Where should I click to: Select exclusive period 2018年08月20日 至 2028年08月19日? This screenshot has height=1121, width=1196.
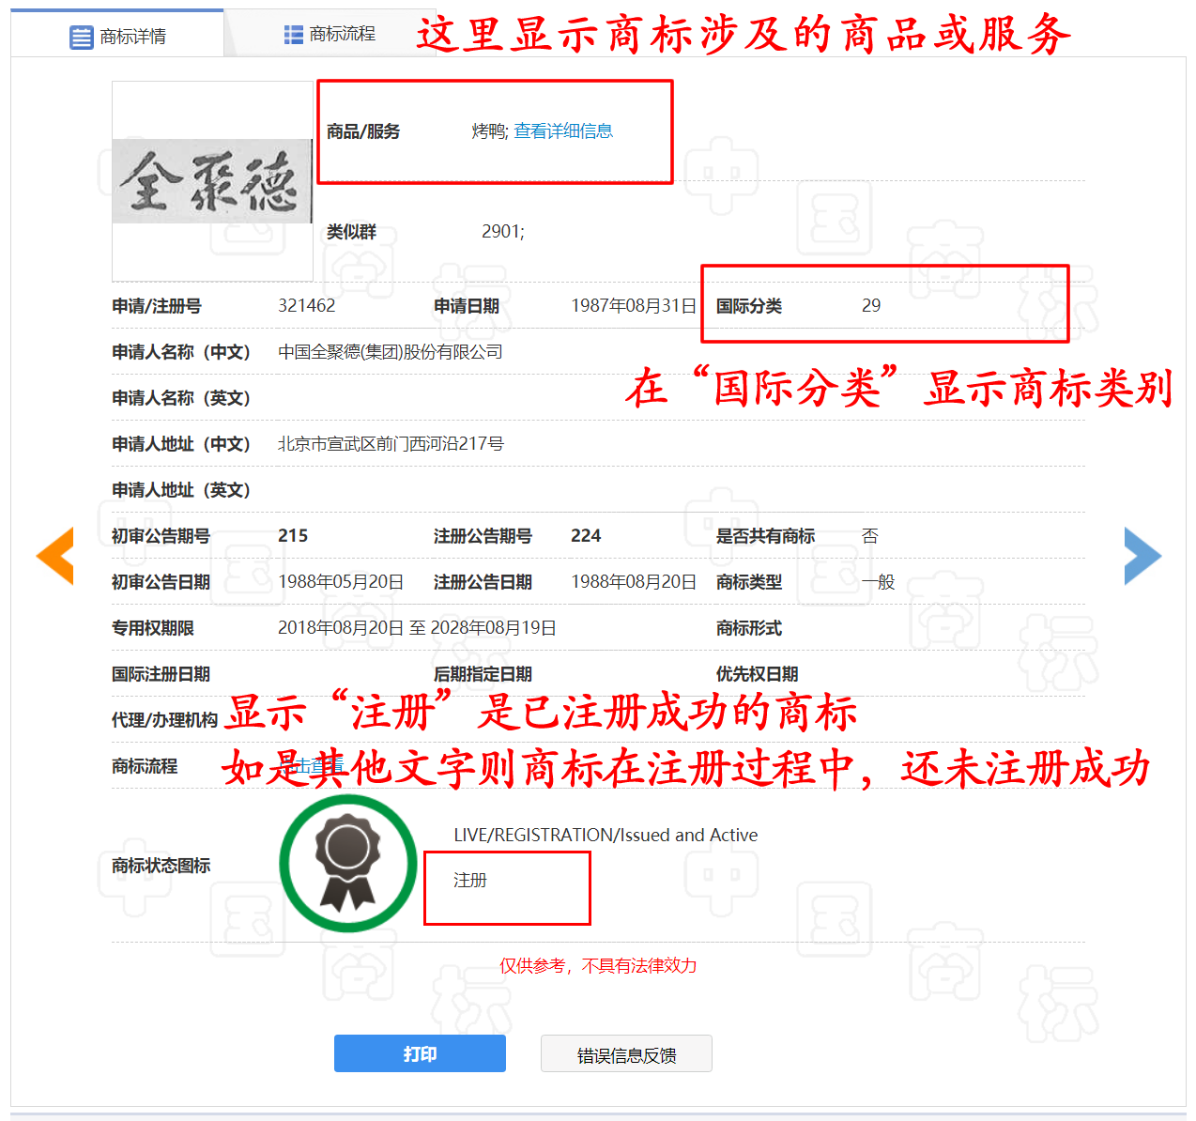tap(417, 627)
